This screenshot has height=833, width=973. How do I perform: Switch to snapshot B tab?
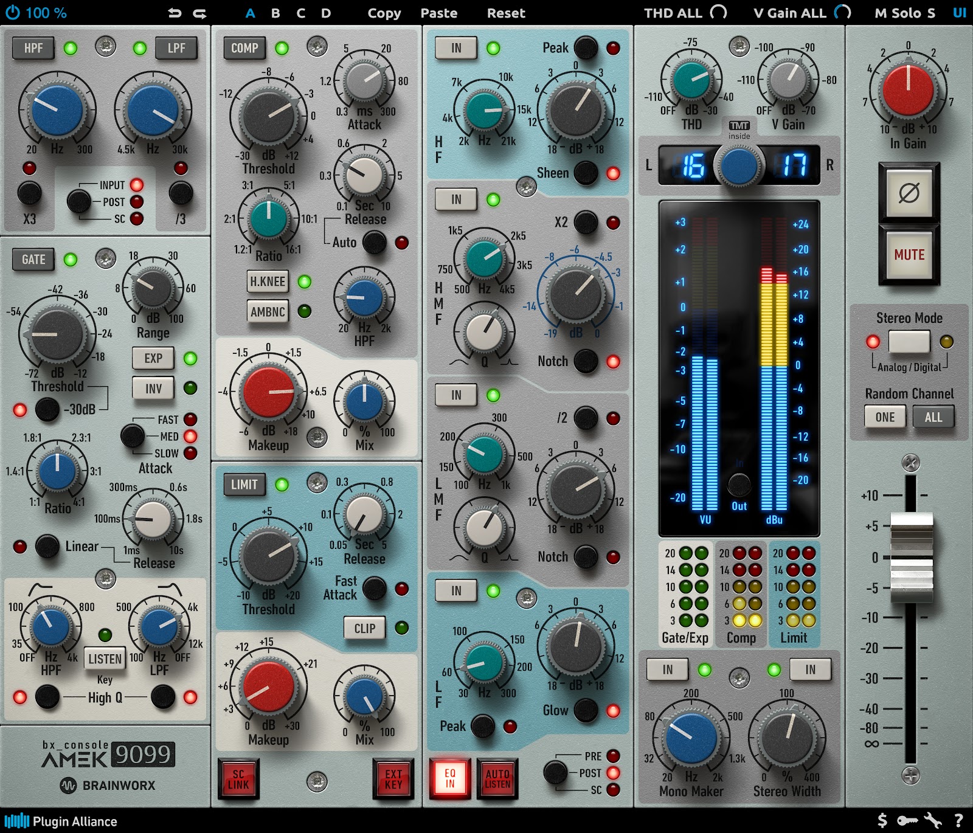pos(274,13)
